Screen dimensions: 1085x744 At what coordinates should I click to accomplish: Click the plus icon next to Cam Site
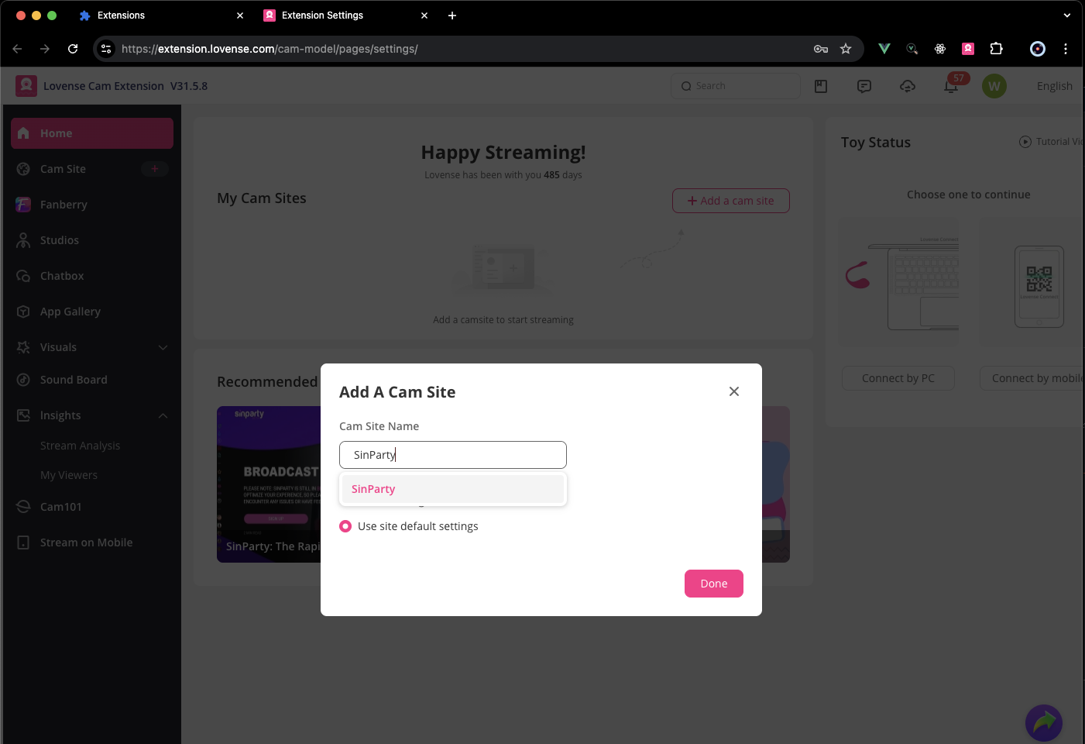[154, 169]
